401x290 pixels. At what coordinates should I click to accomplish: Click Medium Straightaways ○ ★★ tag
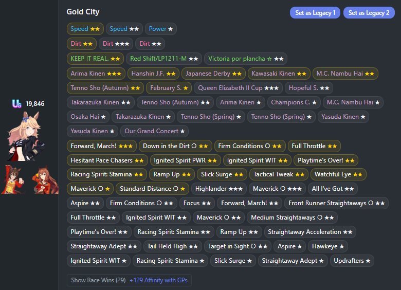pyautogui.click(x=293, y=217)
